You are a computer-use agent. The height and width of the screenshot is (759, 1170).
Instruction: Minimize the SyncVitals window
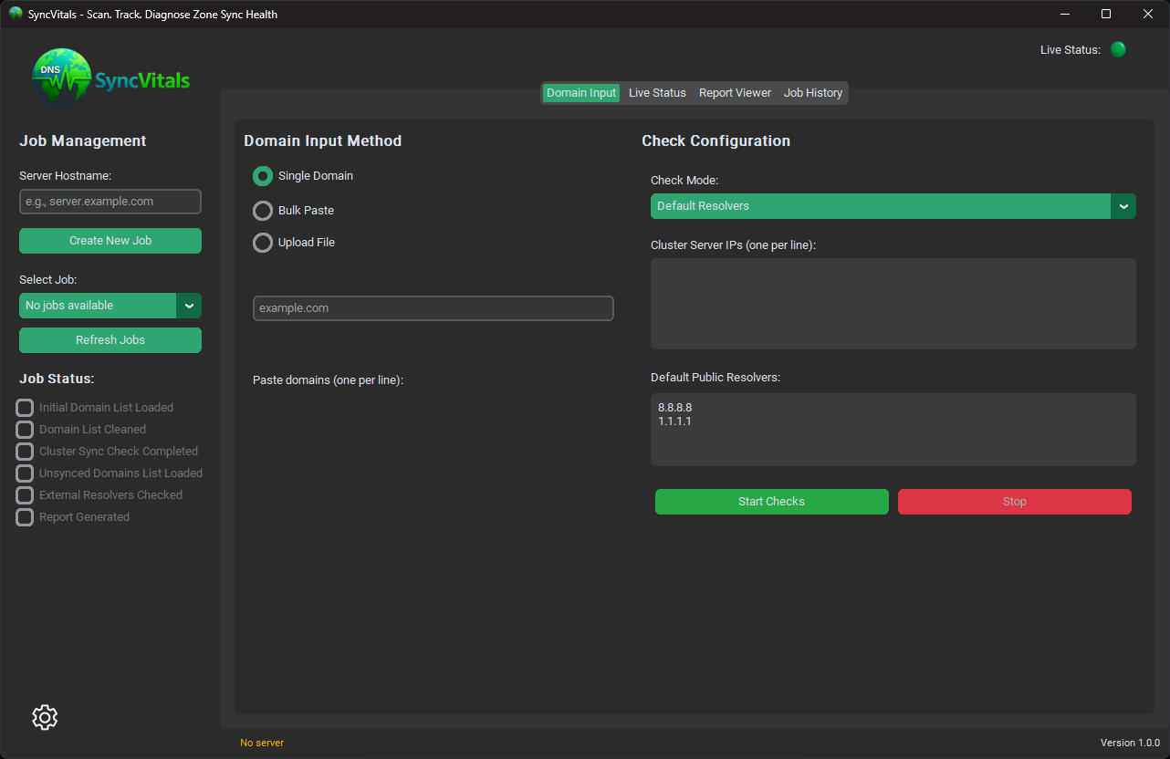click(x=1064, y=14)
